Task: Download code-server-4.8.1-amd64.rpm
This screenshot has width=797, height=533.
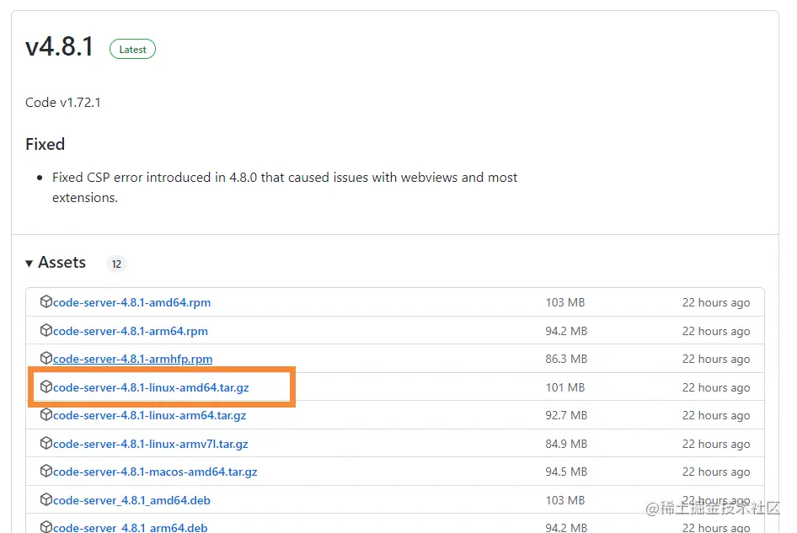Action: [131, 302]
